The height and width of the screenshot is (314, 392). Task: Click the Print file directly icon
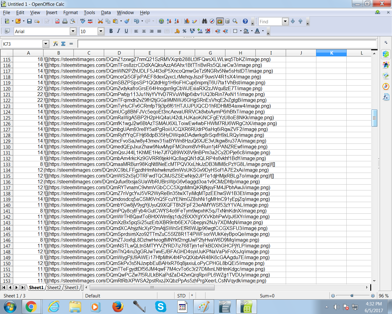click(65, 21)
